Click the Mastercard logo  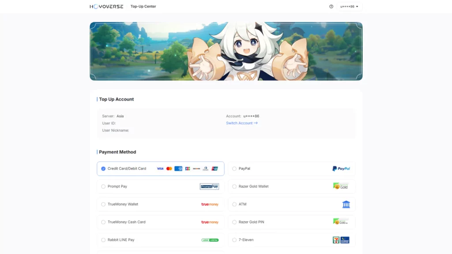[x=169, y=169]
